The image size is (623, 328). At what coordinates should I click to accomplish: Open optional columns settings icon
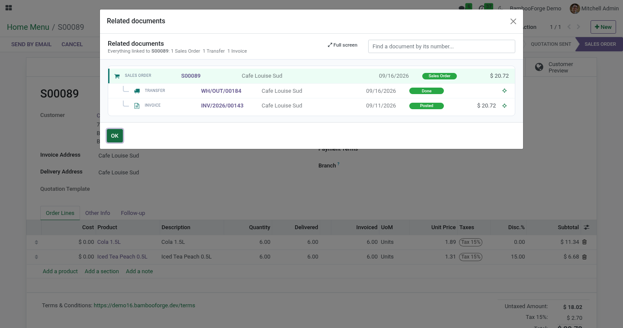pyautogui.click(x=587, y=227)
